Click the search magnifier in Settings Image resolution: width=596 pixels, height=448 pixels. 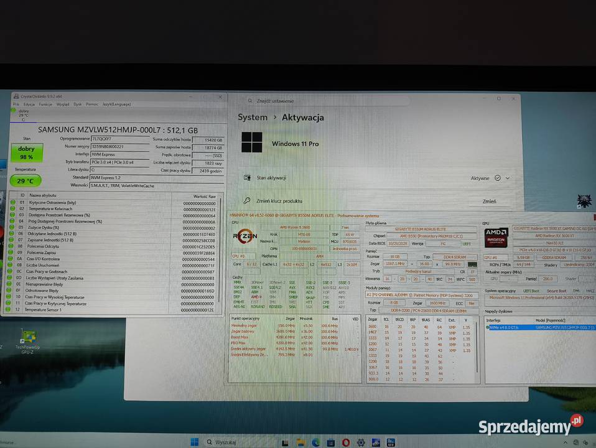click(250, 101)
